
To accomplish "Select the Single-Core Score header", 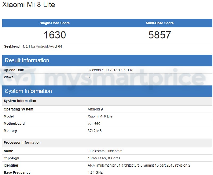I will 55,23.
